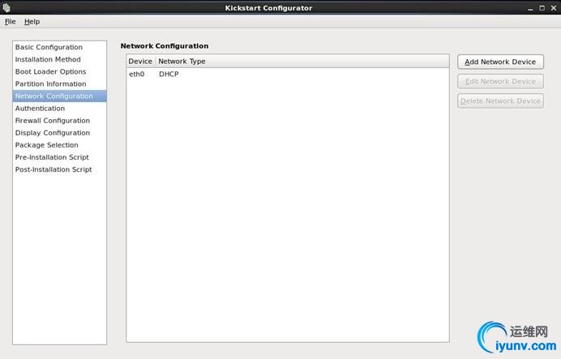Go to Installation Method section
The image size is (561, 359).
pyautogui.click(x=59, y=59)
